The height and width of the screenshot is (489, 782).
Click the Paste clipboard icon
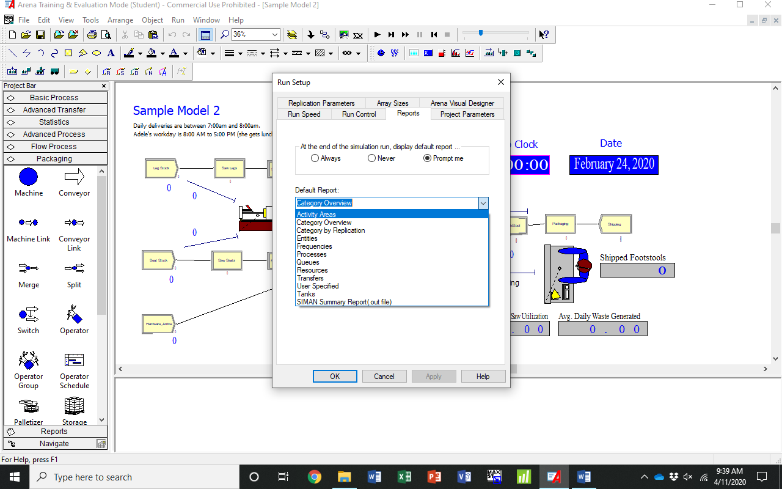coord(153,35)
